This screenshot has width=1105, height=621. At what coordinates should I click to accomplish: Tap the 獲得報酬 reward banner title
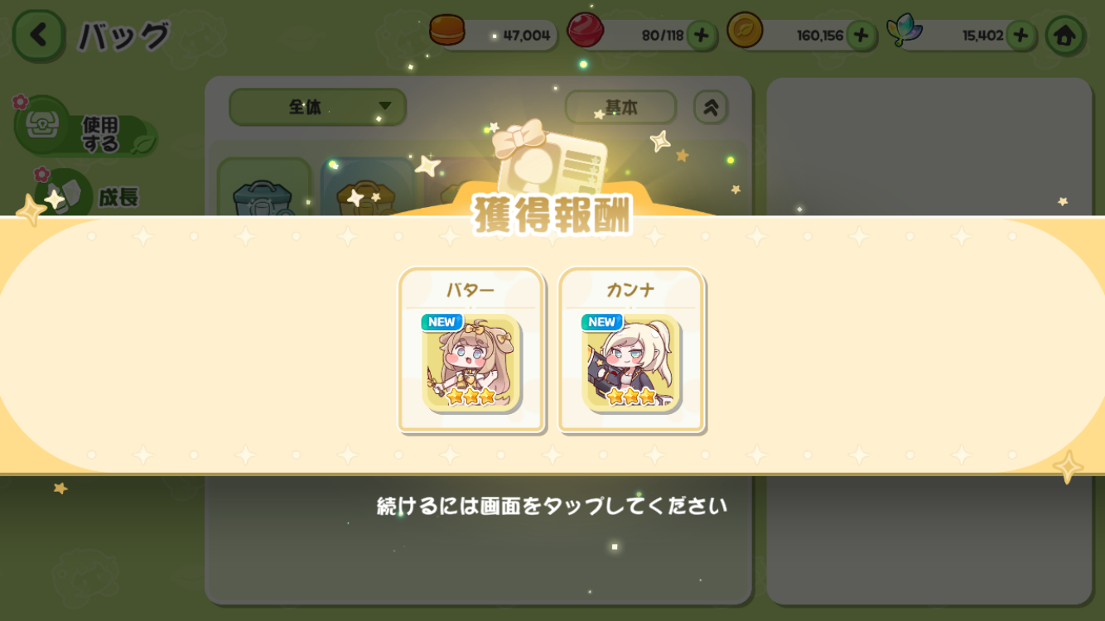pyautogui.click(x=552, y=214)
